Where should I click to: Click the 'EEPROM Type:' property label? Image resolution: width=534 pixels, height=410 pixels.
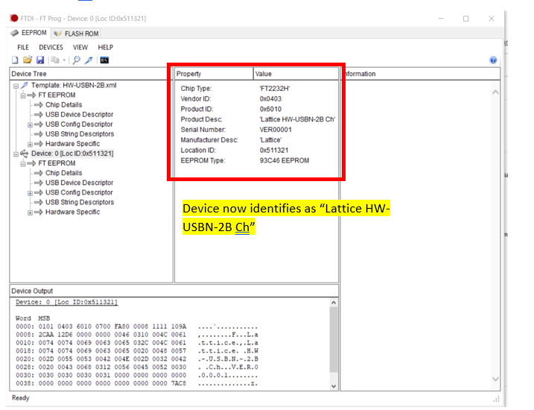tap(203, 160)
